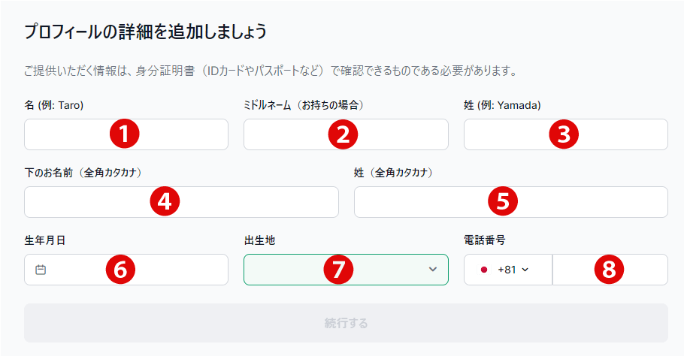Focus the ミドルネーム input field
684x356 pixels.
(346, 134)
